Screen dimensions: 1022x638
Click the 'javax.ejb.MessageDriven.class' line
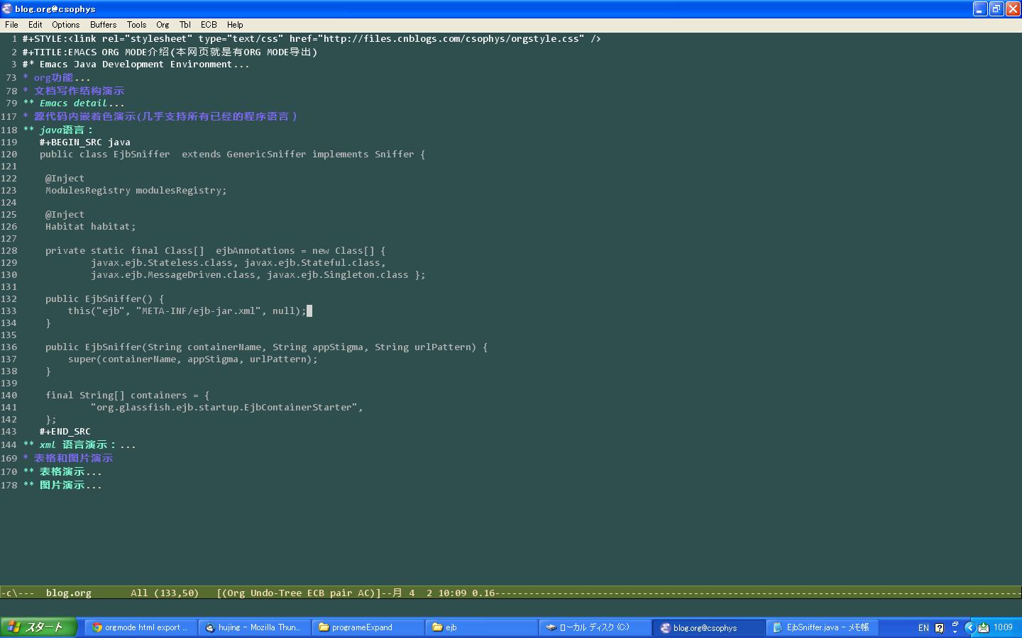(x=258, y=274)
